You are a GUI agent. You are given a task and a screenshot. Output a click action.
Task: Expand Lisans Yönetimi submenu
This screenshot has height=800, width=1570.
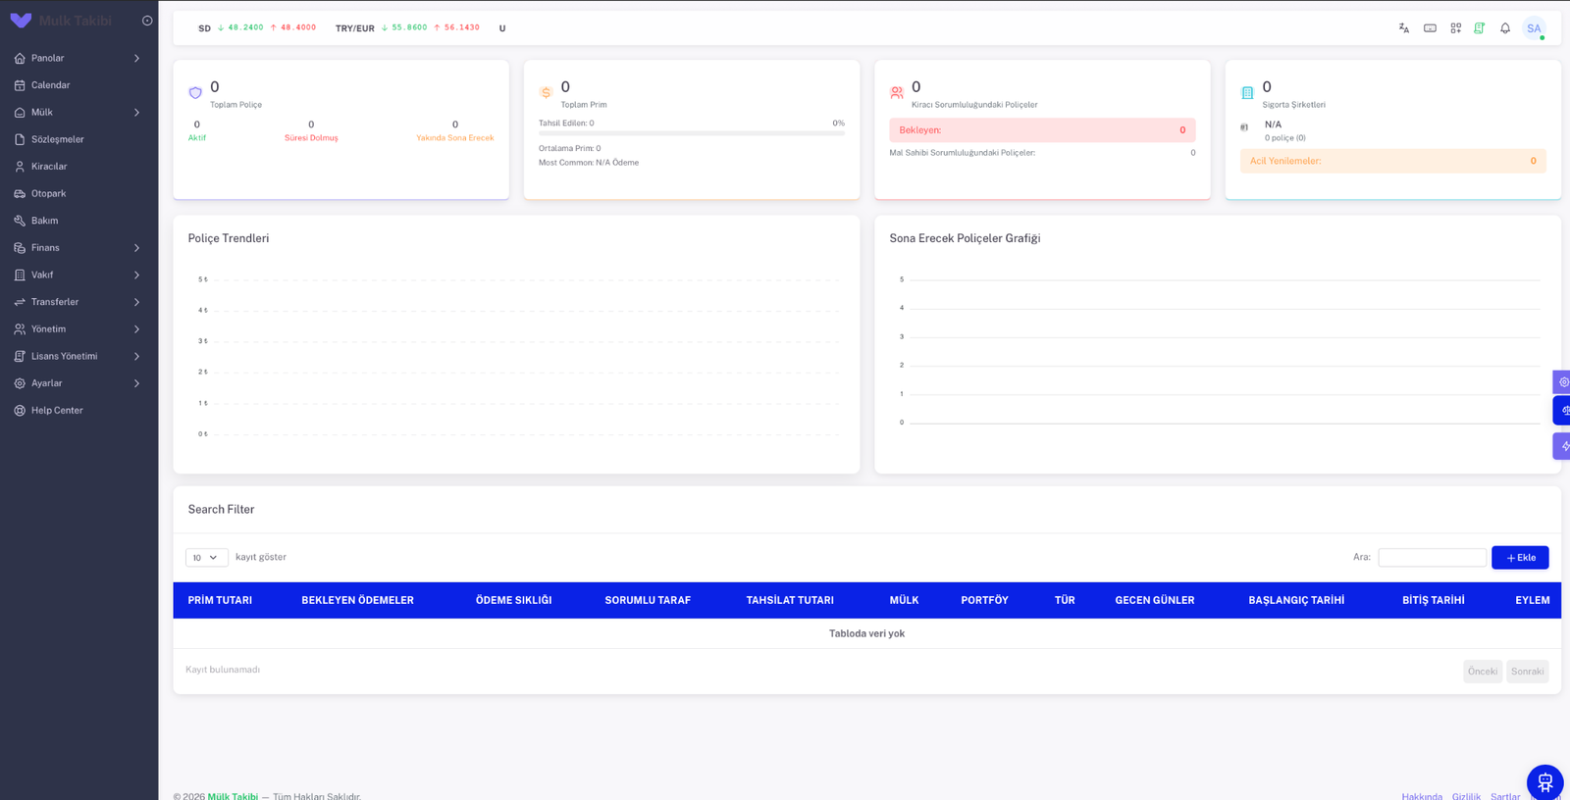(78, 356)
